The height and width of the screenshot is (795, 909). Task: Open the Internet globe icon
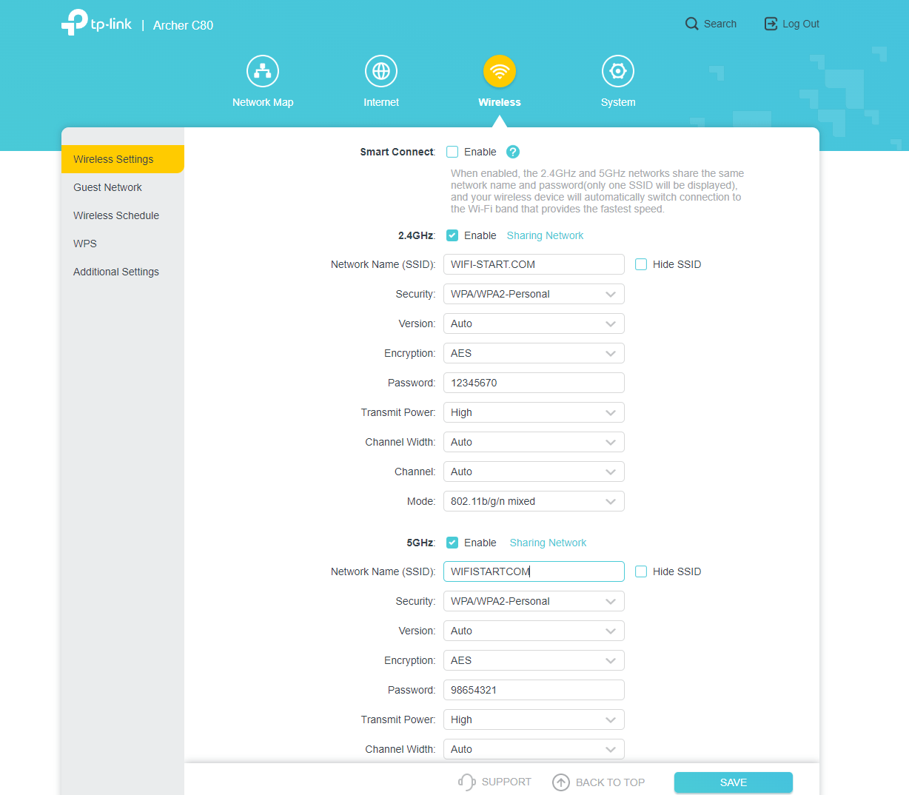(381, 71)
